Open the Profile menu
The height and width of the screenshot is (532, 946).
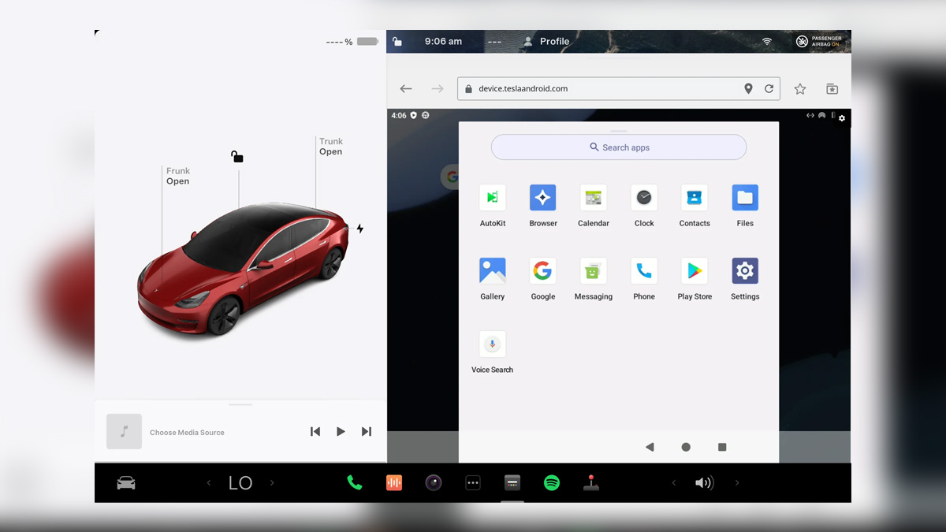click(x=546, y=41)
